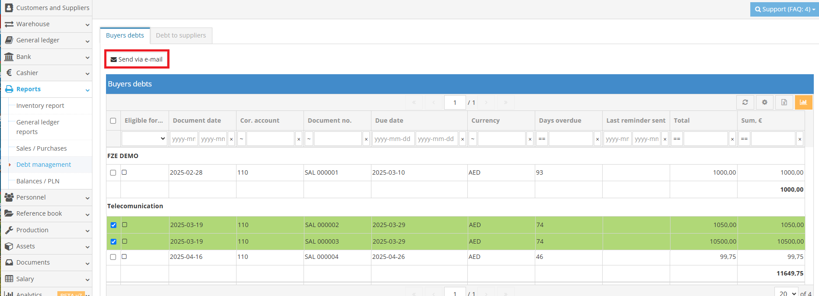The width and height of the screenshot is (819, 296).
Task: Click the Bank building icon
Action: click(9, 57)
